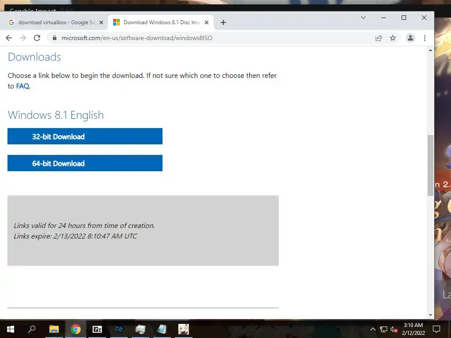This screenshot has width=451, height=338.
Task: Select the Download Windows 8.1 Disc Image tab
Action: [x=161, y=22]
